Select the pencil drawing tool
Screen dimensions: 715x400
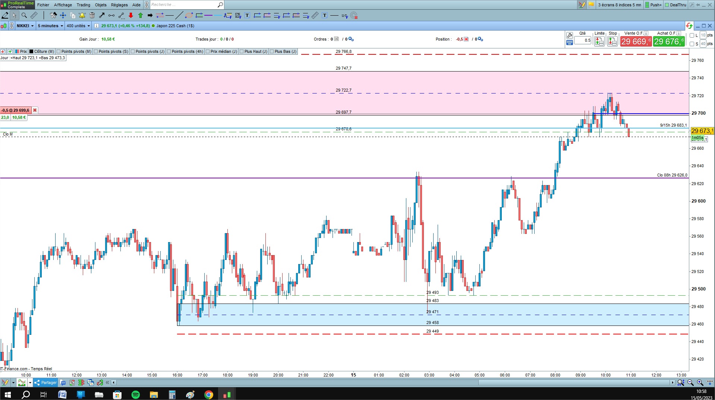[x=5, y=15]
